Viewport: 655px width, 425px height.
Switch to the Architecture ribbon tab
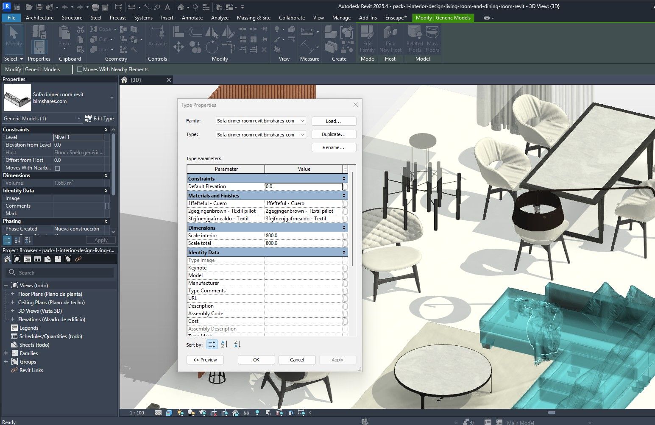click(x=39, y=18)
